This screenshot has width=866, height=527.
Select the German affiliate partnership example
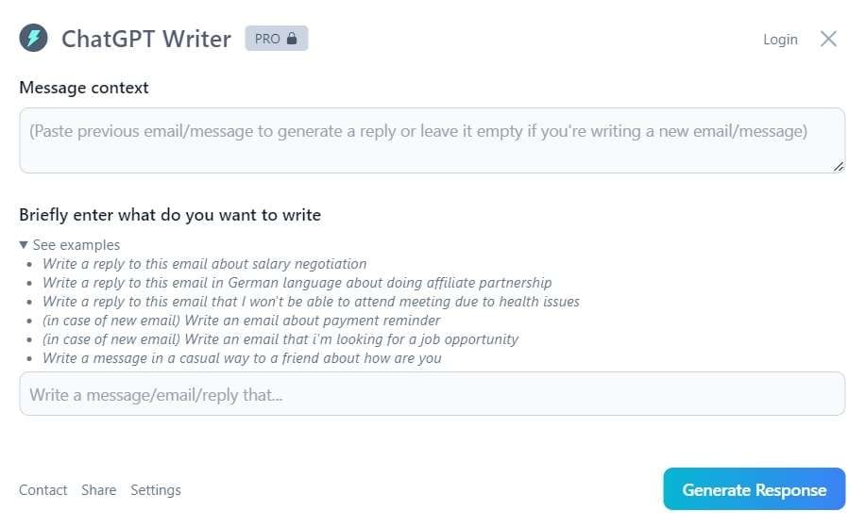pos(297,283)
